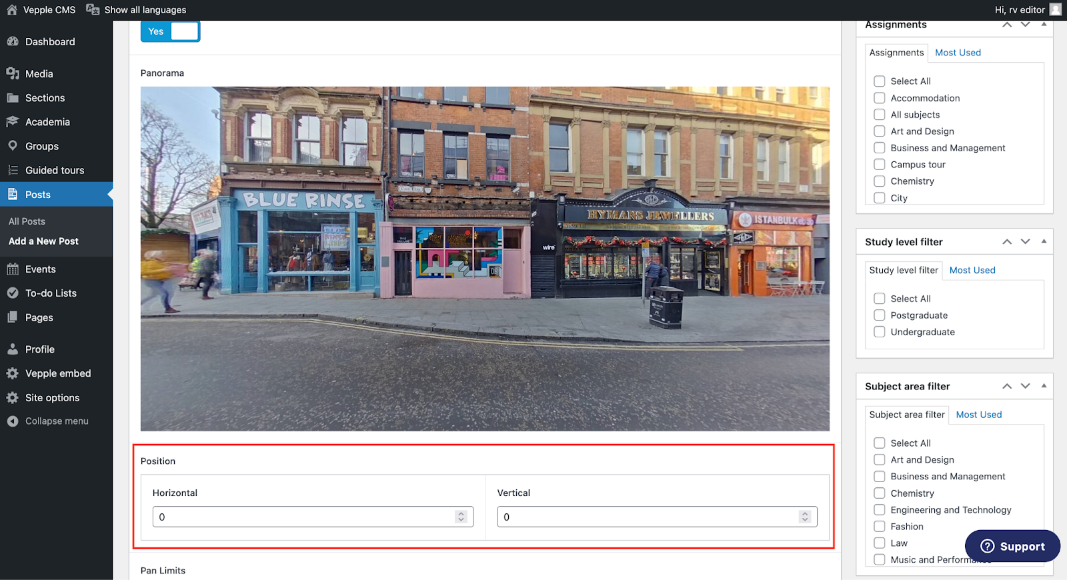This screenshot has height=580, width=1067.
Task: Check Art and Design in Assignments
Action: tap(880, 131)
